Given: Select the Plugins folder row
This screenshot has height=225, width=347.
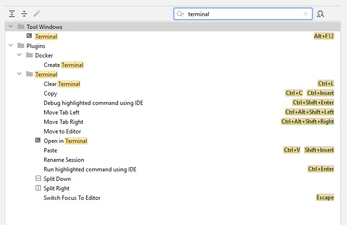Looking at the screenshot, I should (x=173, y=46).
